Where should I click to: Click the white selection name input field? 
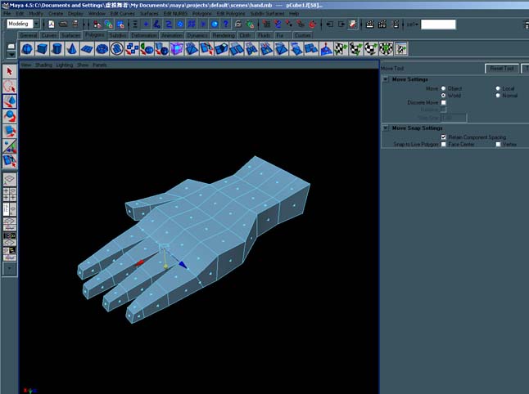(x=438, y=25)
